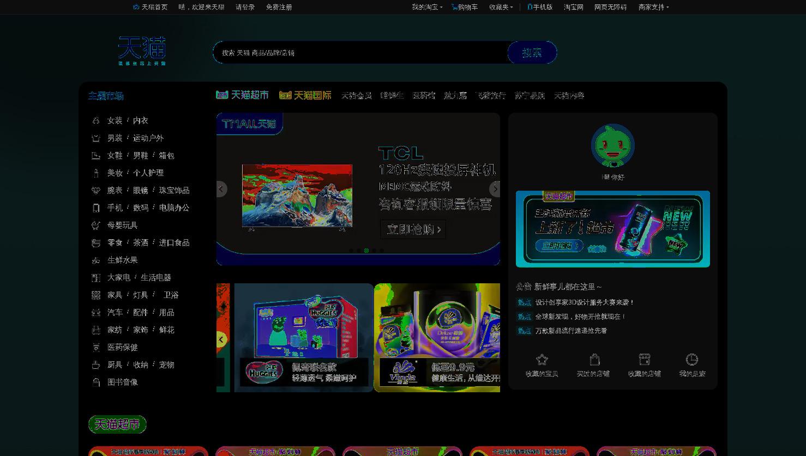Image resolution: width=806 pixels, height=456 pixels.
Task: Open news 全球新发现,好物开抢就现在
Action: click(x=580, y=317)
